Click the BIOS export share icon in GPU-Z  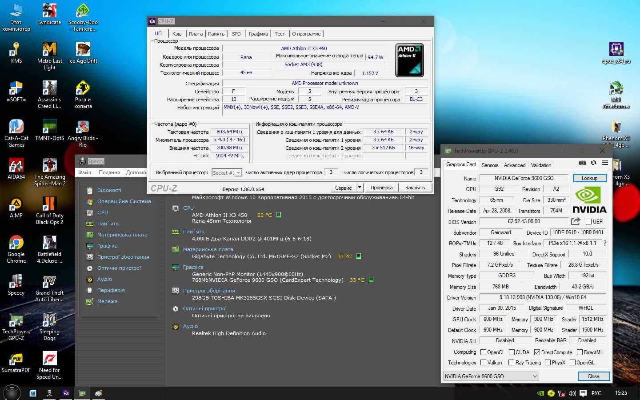(x=576, y=221)
